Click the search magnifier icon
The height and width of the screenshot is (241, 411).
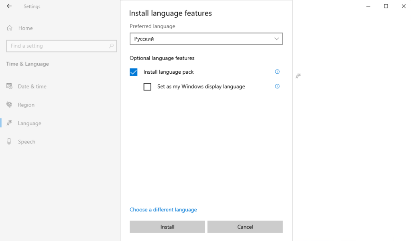coord(111,46)
